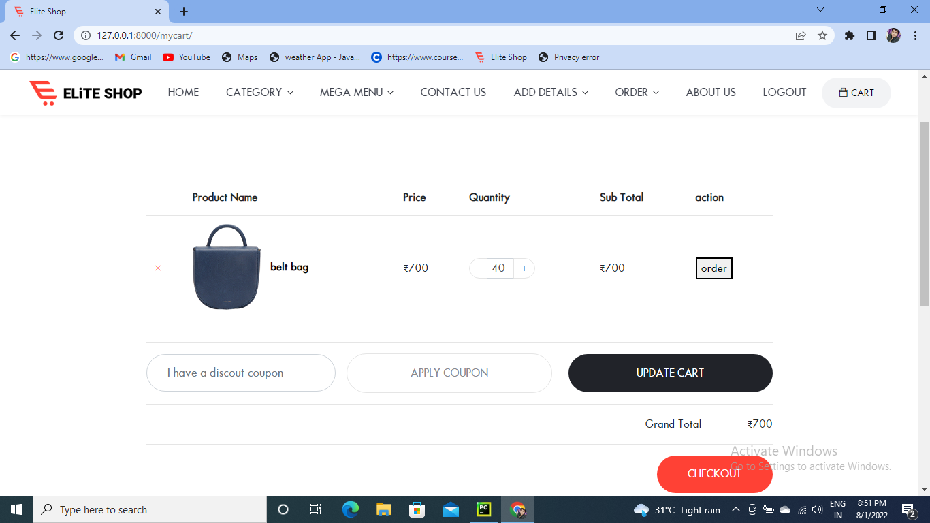Viewport: 930px width, 523px height.
Task: Open Cortana circle icon on taskbar
Action: coord(283,509)
